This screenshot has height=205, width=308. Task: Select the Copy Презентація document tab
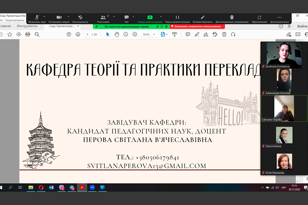62,26
